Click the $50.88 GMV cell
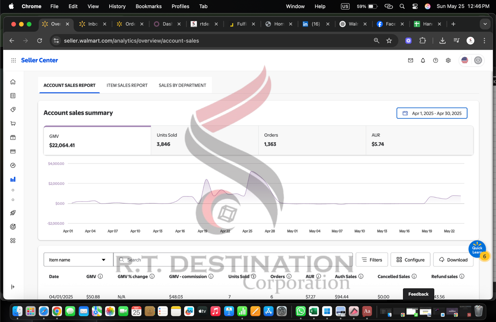This screenshot has height=322, width=496. tap(93, 297)
